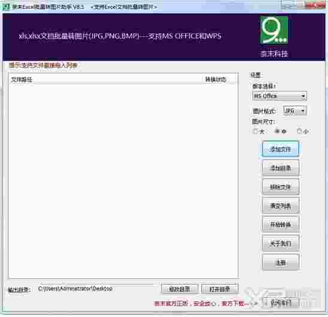This screenshot has height=317, width=328.
Task: Open the 关于我们 (about us) button
Action: (x=281, y=243)
